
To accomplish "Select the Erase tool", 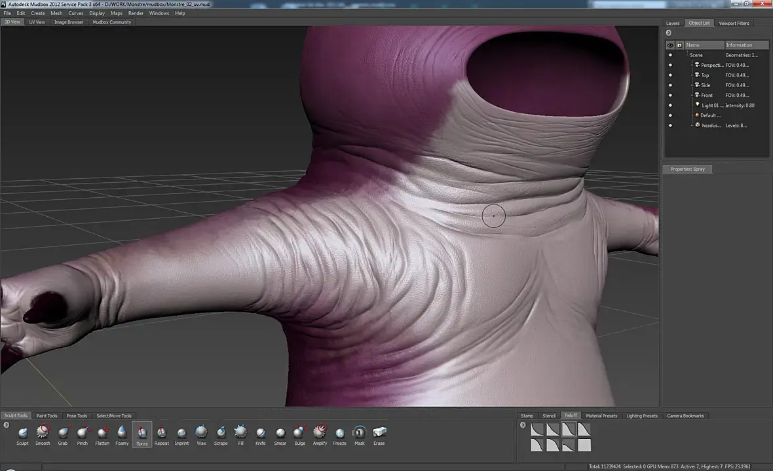I will tap(379, 432).
